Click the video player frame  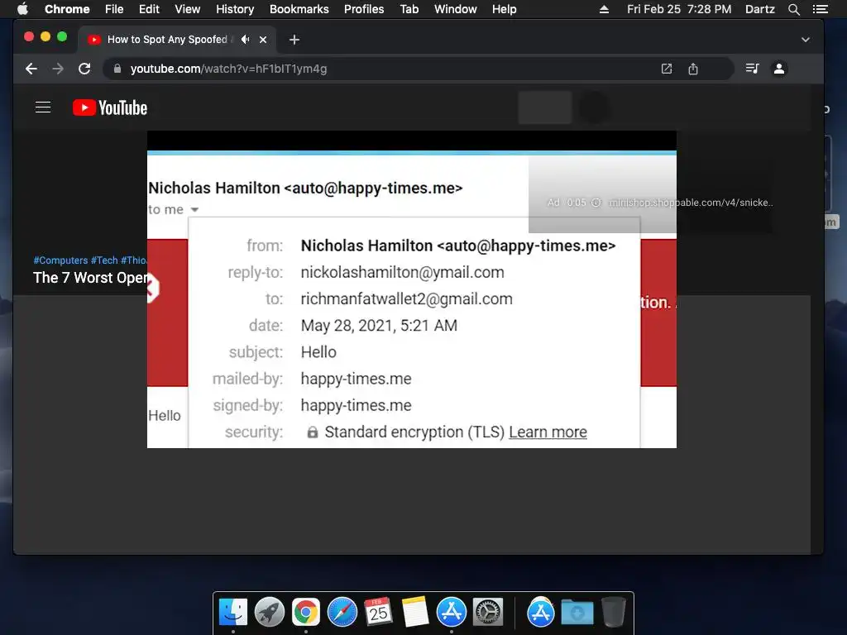pos(412,289)
